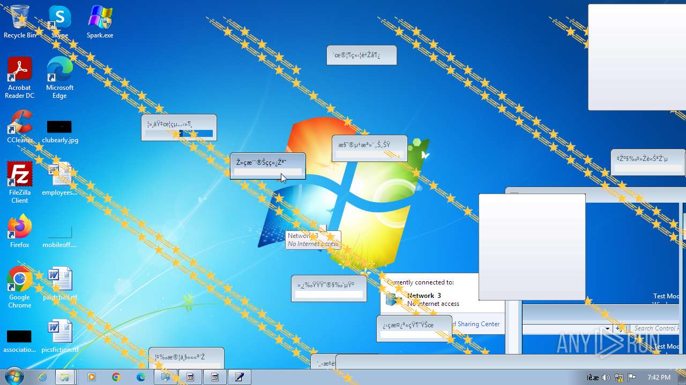Open the volume speaker tray icon
686x385 pixels.
click(606, 378)
